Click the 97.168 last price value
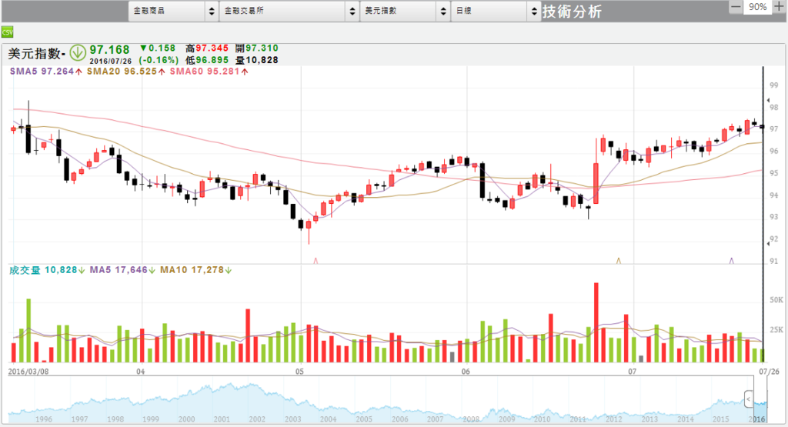 (109, 50)
